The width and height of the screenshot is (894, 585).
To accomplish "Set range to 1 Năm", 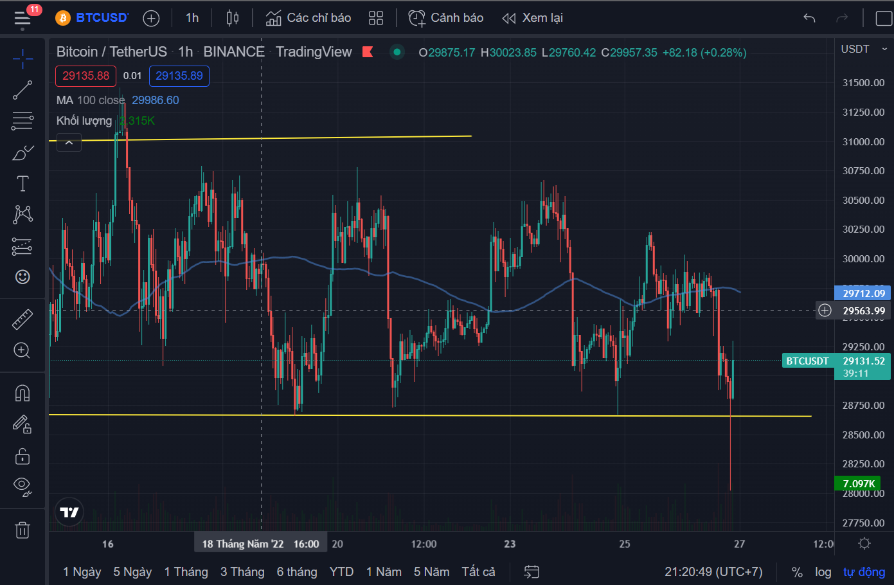I will pos(384,571).
